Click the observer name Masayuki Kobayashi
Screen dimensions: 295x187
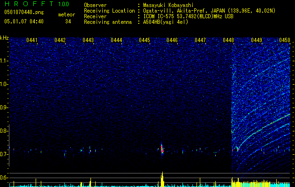point(168,5)
